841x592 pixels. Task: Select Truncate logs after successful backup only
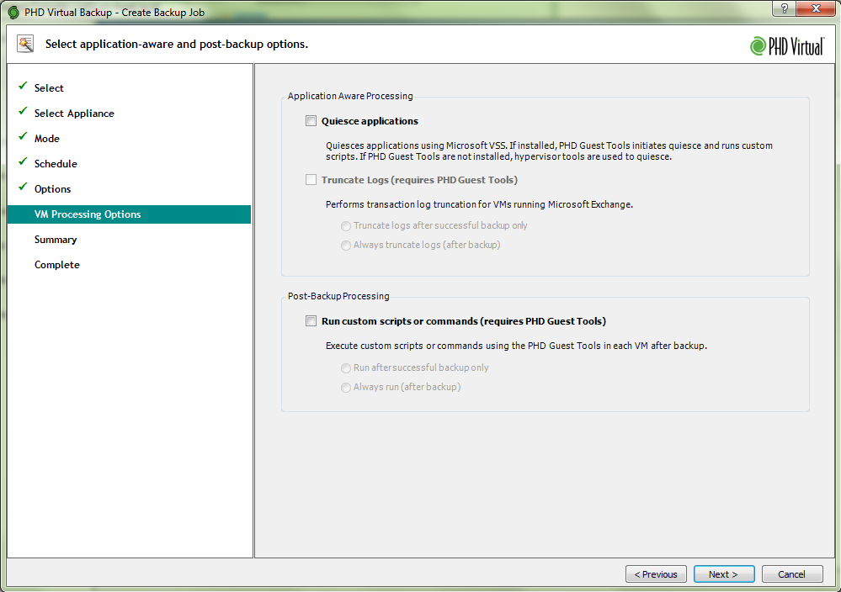click(346, 225)
